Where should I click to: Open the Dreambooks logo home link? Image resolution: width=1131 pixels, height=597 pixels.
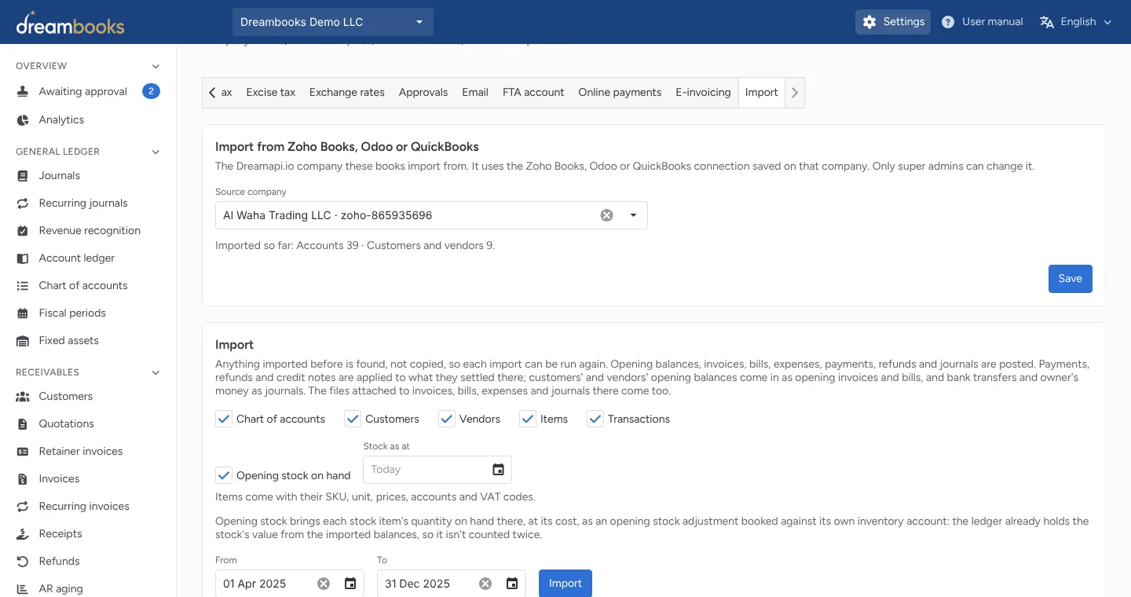pos(70,23)
